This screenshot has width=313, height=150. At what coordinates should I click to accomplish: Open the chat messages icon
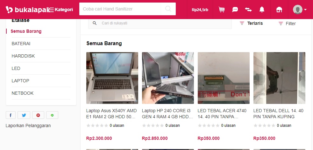click(235, 9)
